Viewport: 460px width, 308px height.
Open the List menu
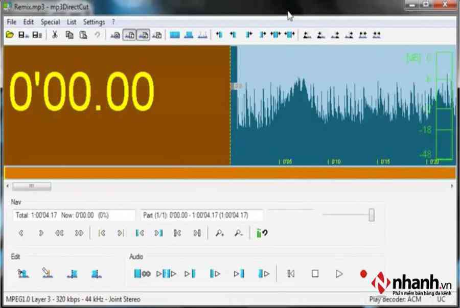(x=72, y=22)
